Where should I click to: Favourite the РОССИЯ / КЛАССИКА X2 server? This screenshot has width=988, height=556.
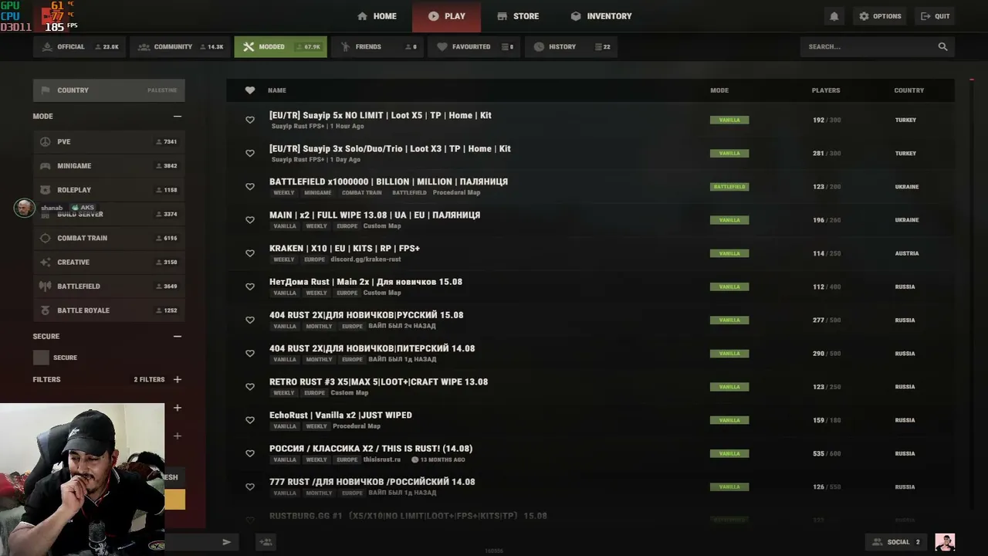pos(250,454)
